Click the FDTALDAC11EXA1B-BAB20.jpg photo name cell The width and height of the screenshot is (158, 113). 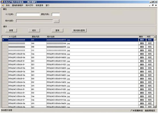(x=93, y=68)
